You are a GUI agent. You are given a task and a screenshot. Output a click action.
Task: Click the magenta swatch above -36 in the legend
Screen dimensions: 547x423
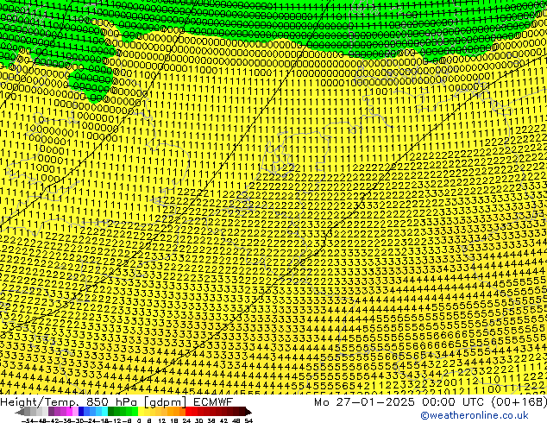pyautogui.click(x=69, y=412)
